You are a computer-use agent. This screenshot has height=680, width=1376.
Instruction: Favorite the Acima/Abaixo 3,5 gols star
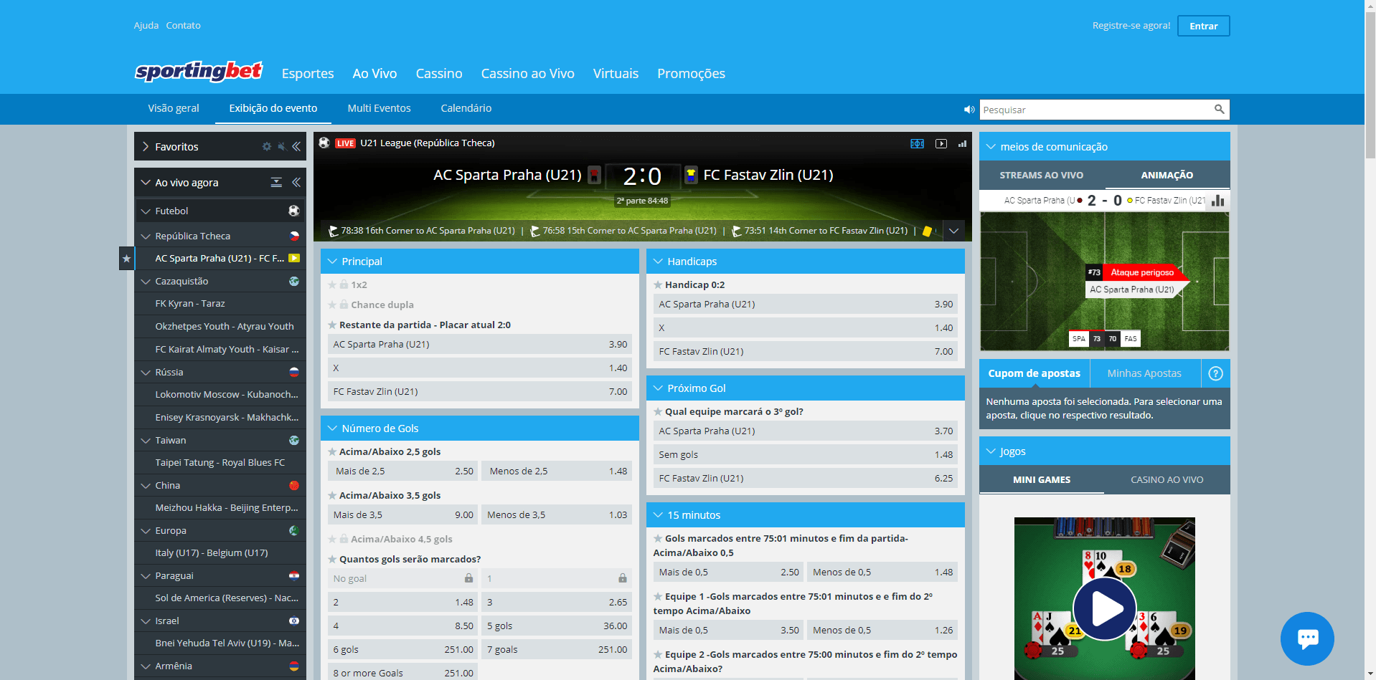pos(332,495)
